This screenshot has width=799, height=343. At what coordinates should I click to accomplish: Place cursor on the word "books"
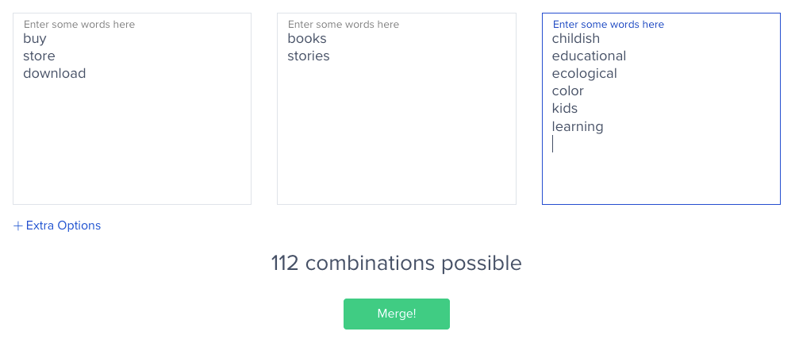point(307,39)
